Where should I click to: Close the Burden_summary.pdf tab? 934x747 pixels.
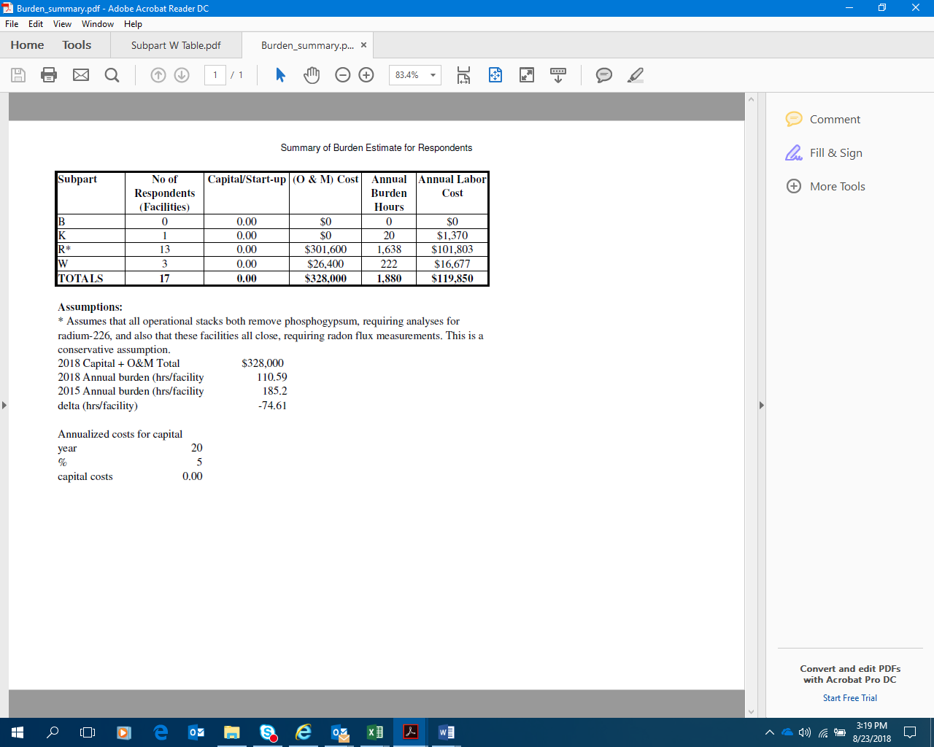363,45
